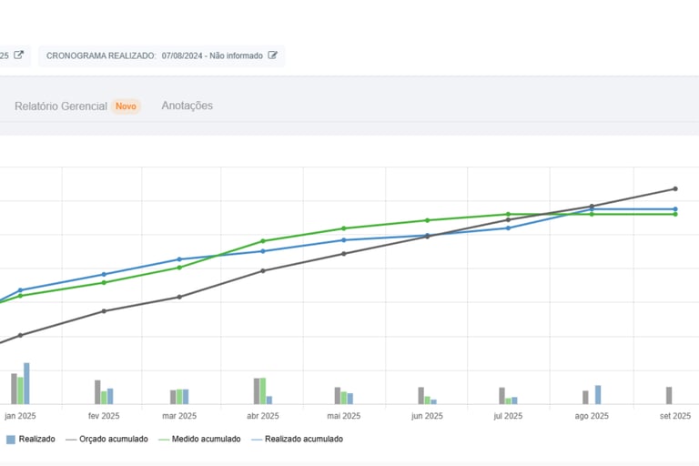Open the Anotações tab
Viewport: 699px width, 466px height.
coord(187,106)
